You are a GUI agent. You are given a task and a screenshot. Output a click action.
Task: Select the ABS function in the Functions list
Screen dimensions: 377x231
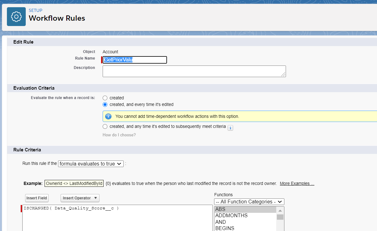(x=221, y=209)
